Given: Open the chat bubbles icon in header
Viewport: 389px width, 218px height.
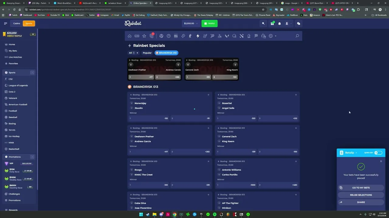Looking at the screenshot, I should click(x=298, y=23).
